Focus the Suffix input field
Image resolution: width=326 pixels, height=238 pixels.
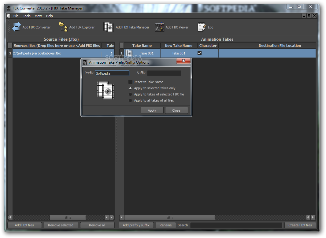tap(164, 73)
